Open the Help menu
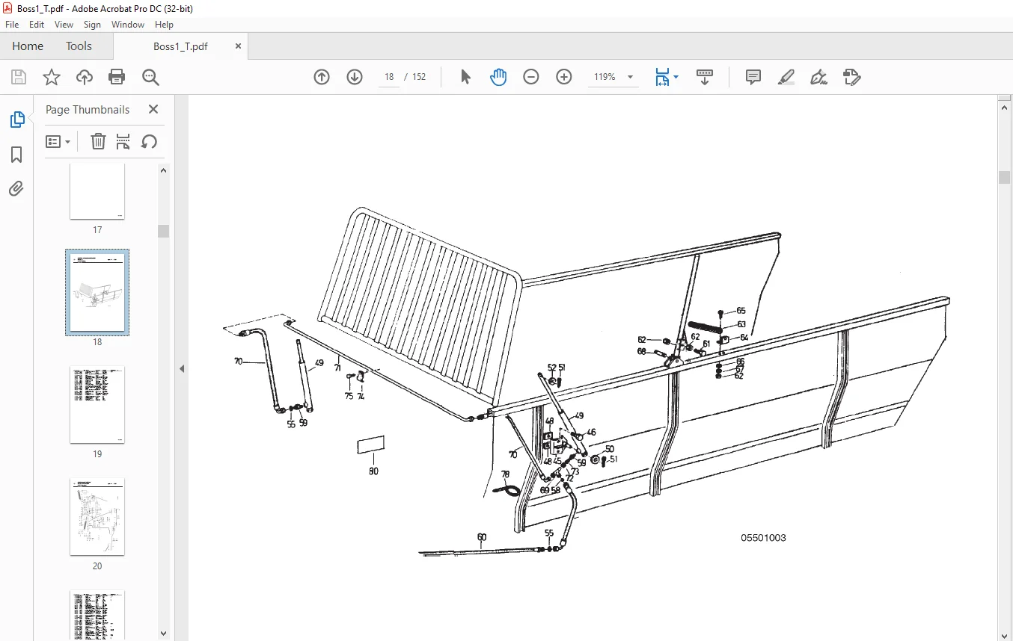The width and height of the screenshot is (1013, 641). point(164,25)
